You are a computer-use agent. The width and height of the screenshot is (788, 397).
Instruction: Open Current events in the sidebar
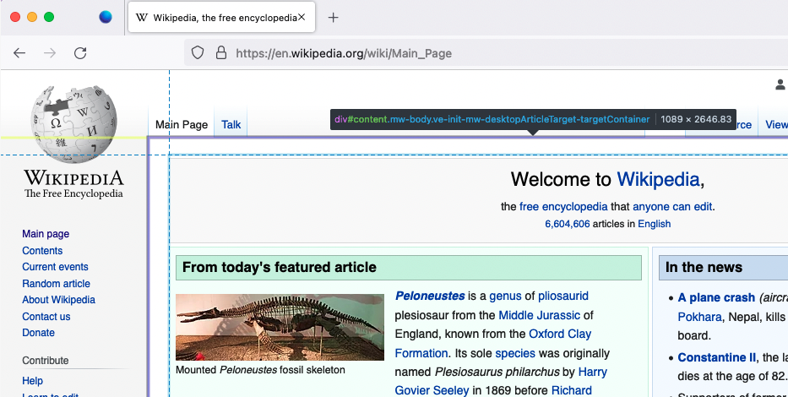click(x=55, y=267)
